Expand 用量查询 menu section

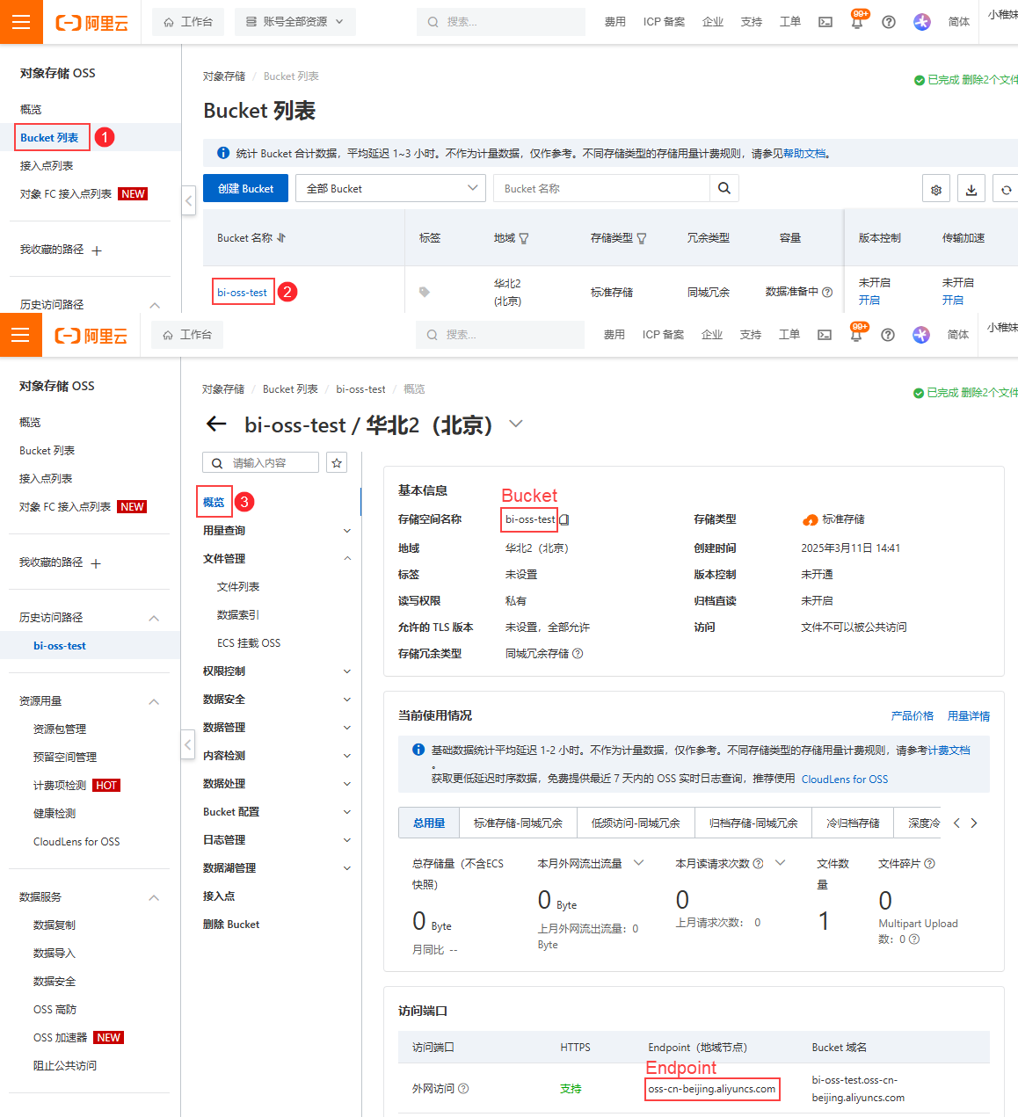(x=347, y=531)
